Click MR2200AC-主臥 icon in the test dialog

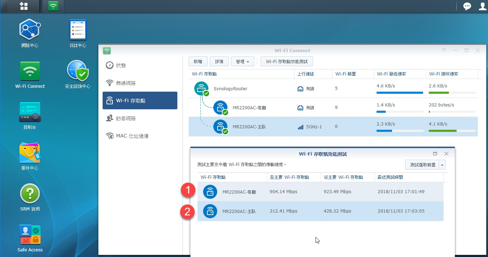click(210, 211)
